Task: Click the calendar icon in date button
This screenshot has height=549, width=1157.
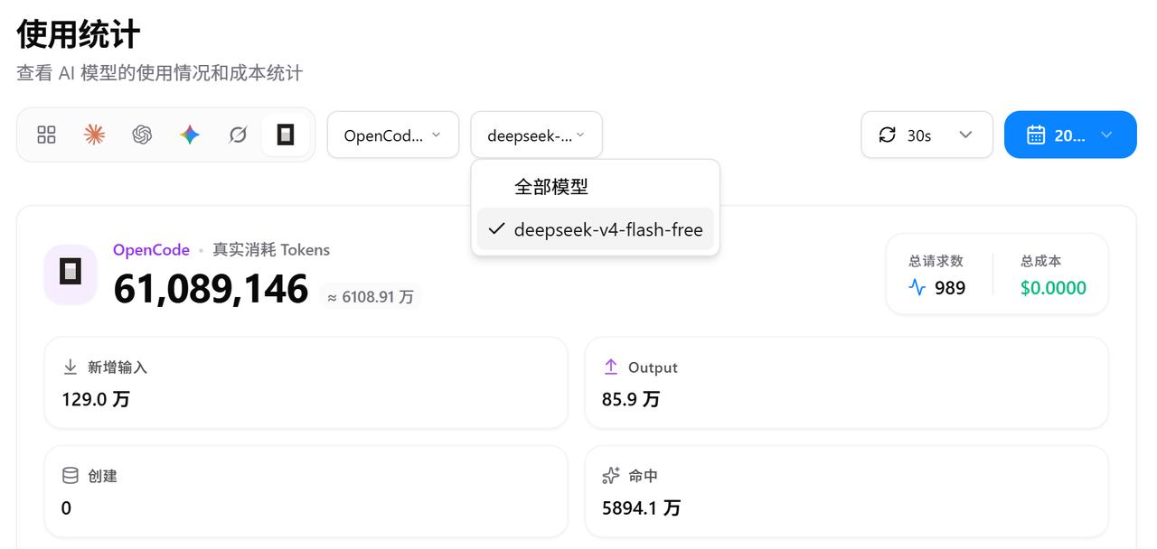Action: [x=1036, y=135]
